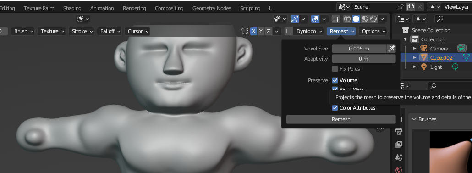The width and height of the screenshot is (472, 173).
Task: Open the Scene properties tab icon
Action: click(399, 157)
